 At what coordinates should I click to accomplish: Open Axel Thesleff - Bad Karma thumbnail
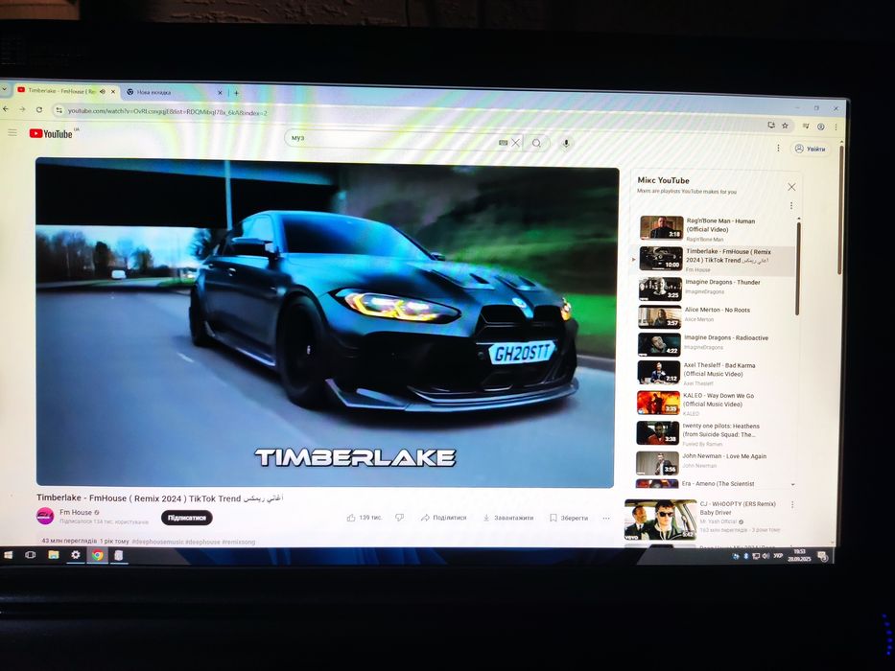point(658,372)
